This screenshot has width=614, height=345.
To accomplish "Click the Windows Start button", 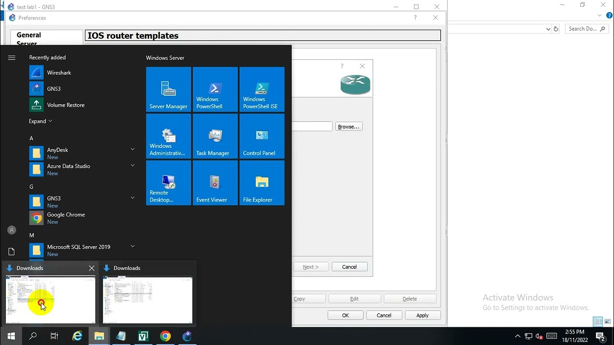I will pyautogui.click(x=11, y=336).
